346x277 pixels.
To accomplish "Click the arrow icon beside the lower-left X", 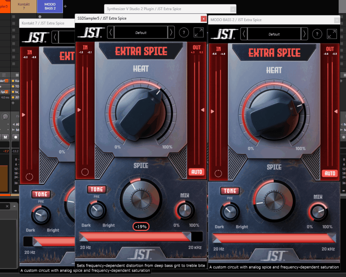I will [x=14, y=206].
